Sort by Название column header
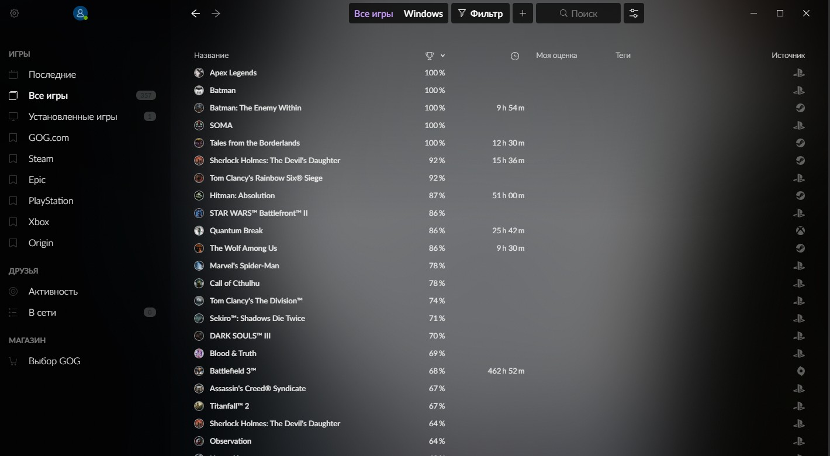The height and width of the screenshot is (456, 830). point(211,56)
